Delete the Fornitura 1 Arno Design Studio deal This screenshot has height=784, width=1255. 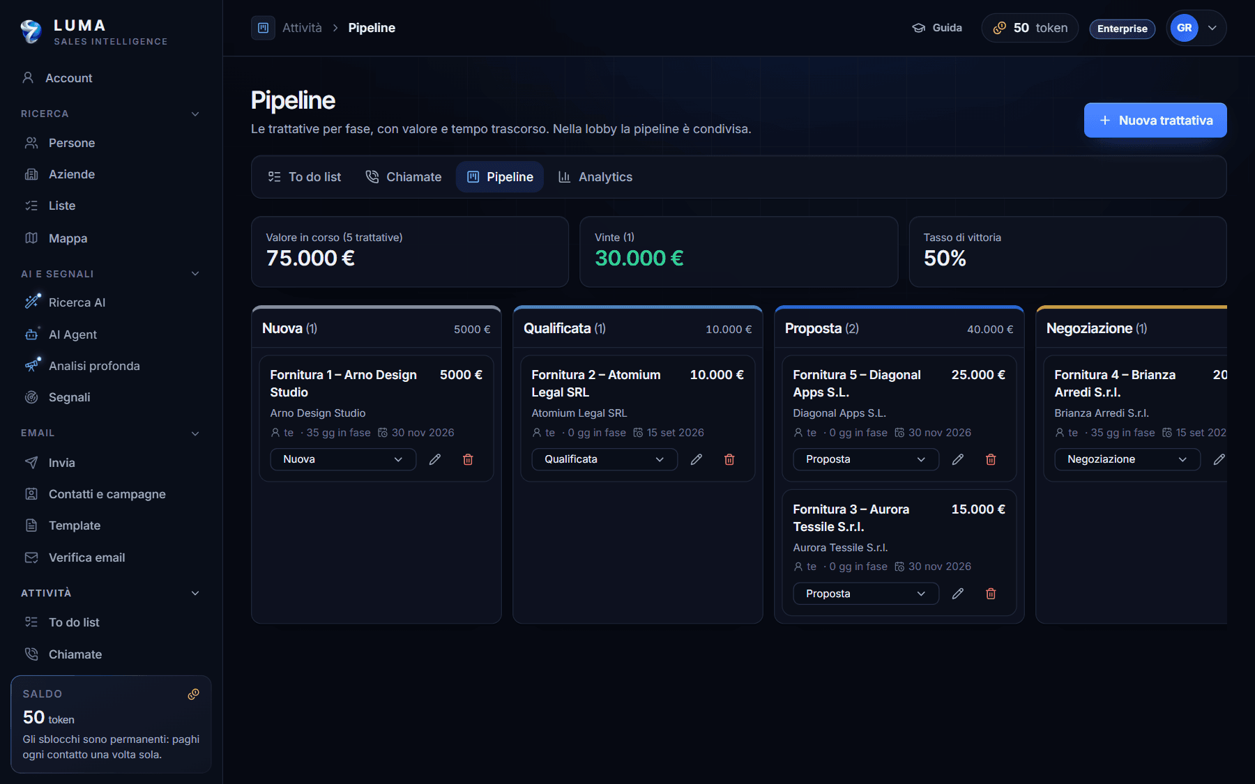pyautogui.click(x=468, y=459)
